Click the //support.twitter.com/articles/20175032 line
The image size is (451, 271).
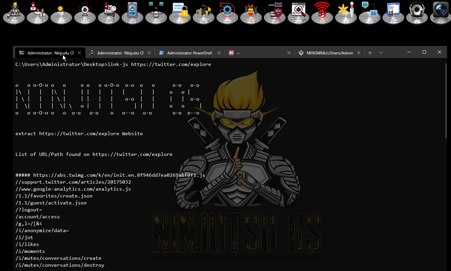pyautogui.click(x=73, y=182)
